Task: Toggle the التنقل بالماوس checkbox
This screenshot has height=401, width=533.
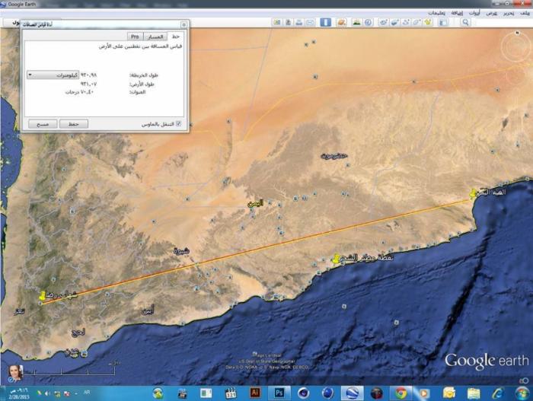Action: [179, 123]
